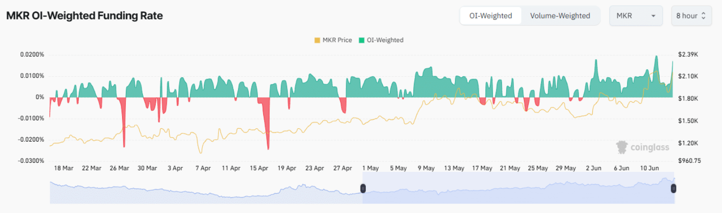Click the green OI-Weighted legend swatch

pyautogui.click(x=361, y=40)
